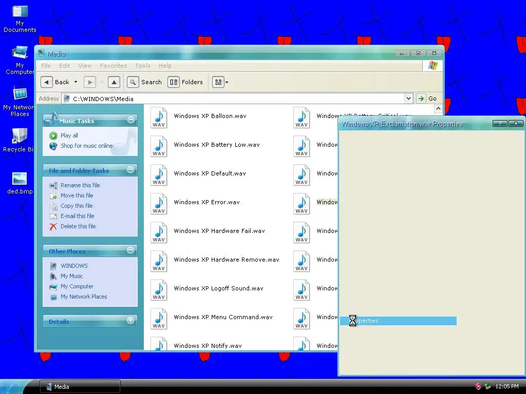
Task: Open the File menu
Action: 46,66
